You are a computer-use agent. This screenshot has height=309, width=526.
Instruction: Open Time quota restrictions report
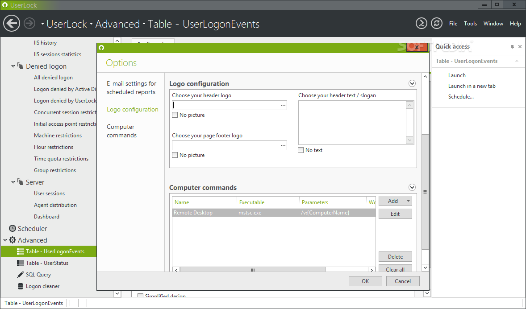click(61, 159)
